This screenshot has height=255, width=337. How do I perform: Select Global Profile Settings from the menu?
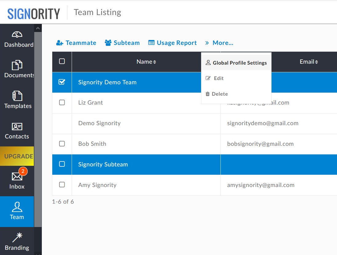(x=236, y=62)
